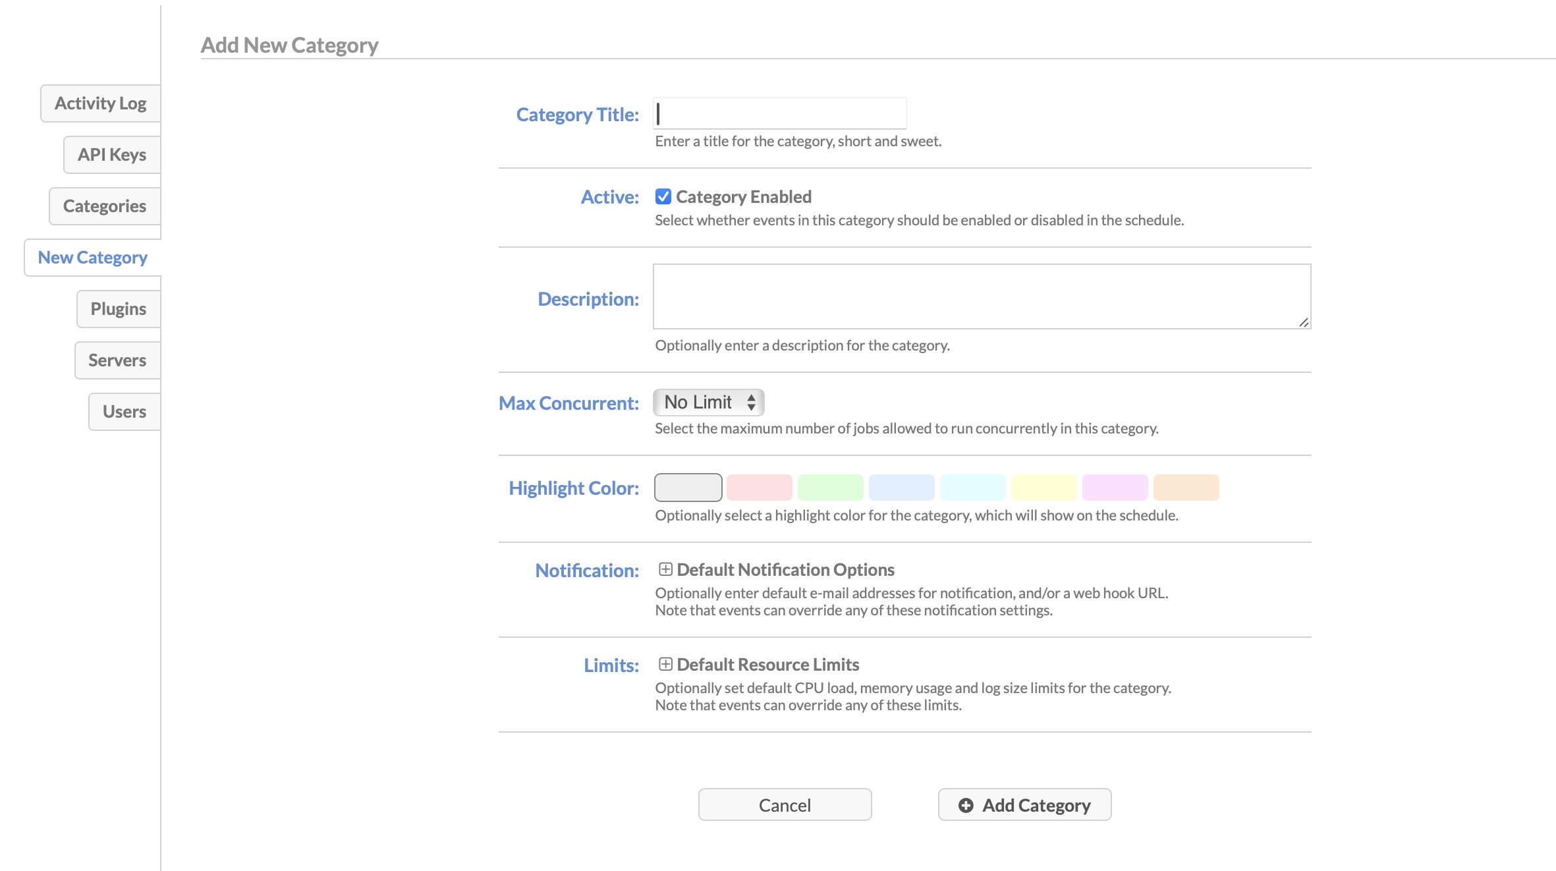Select the Plugins sidebar tab
This screenshot has height=871, width=1556.
[118, 309]
